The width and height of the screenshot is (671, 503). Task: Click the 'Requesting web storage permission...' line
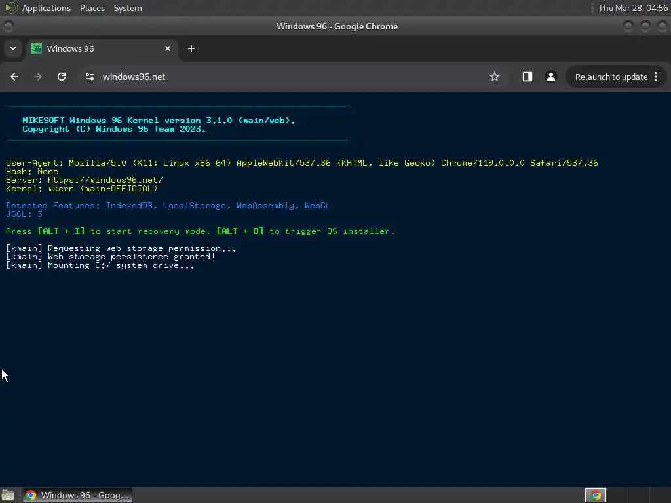pos(121,248)
